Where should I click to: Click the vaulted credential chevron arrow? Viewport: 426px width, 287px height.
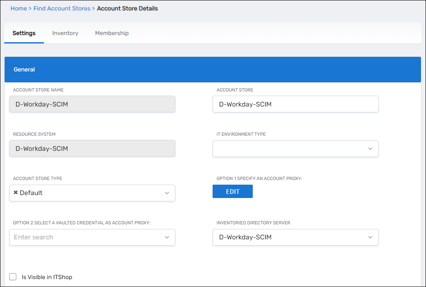tap(167, 237)
